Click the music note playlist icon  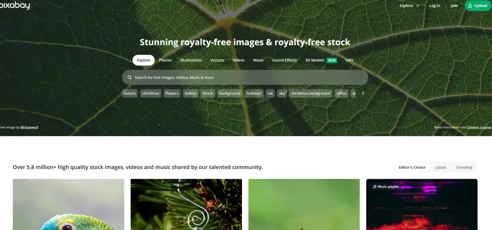pyautogui.click(x=374, y=187)
